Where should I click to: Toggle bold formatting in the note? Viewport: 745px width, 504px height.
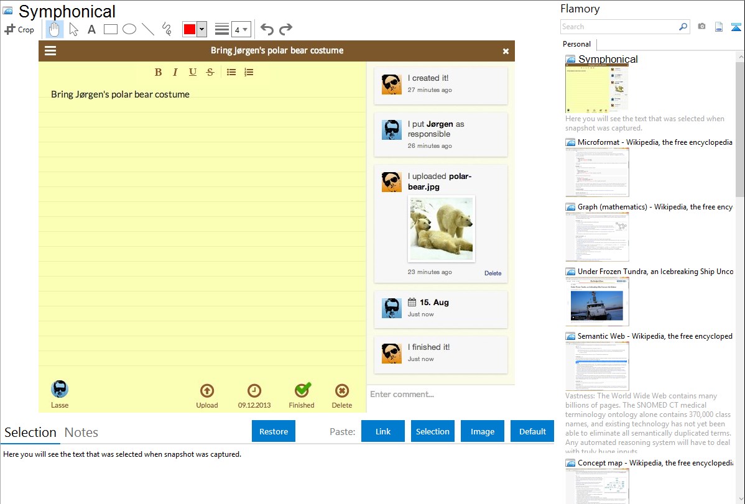[x=158, y=72]
